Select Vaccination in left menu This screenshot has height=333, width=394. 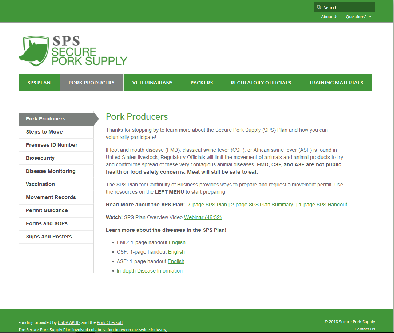[56, 184]
